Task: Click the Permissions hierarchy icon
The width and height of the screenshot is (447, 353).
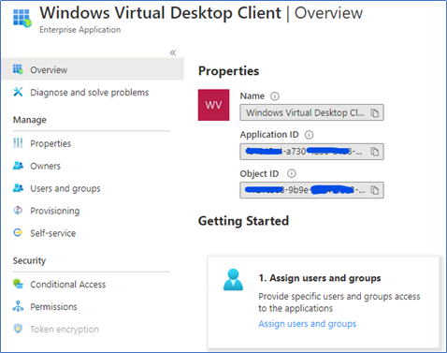Action: click(18, 306)
